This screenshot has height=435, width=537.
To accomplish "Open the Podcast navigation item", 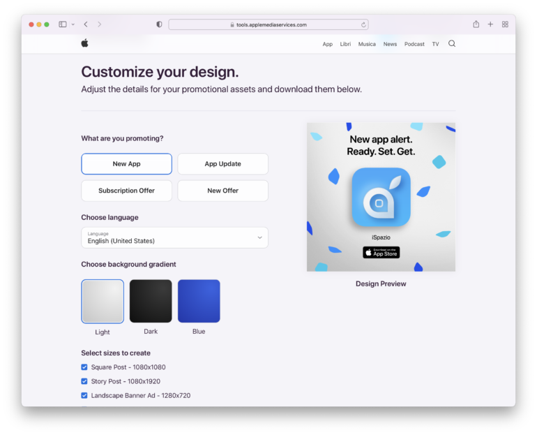I will pos(414,44).
